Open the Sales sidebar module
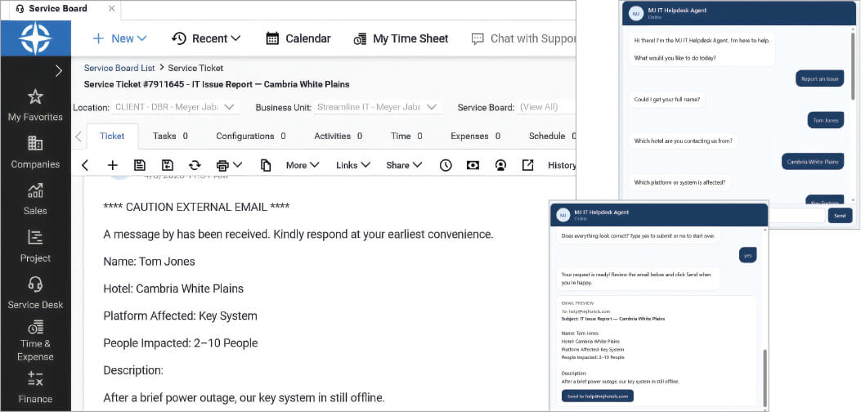Viewport: 861px width, 412px height. [35, 199]
